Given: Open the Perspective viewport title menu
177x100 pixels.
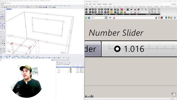Looking at the screenshot, I should (x=9, y=9).
